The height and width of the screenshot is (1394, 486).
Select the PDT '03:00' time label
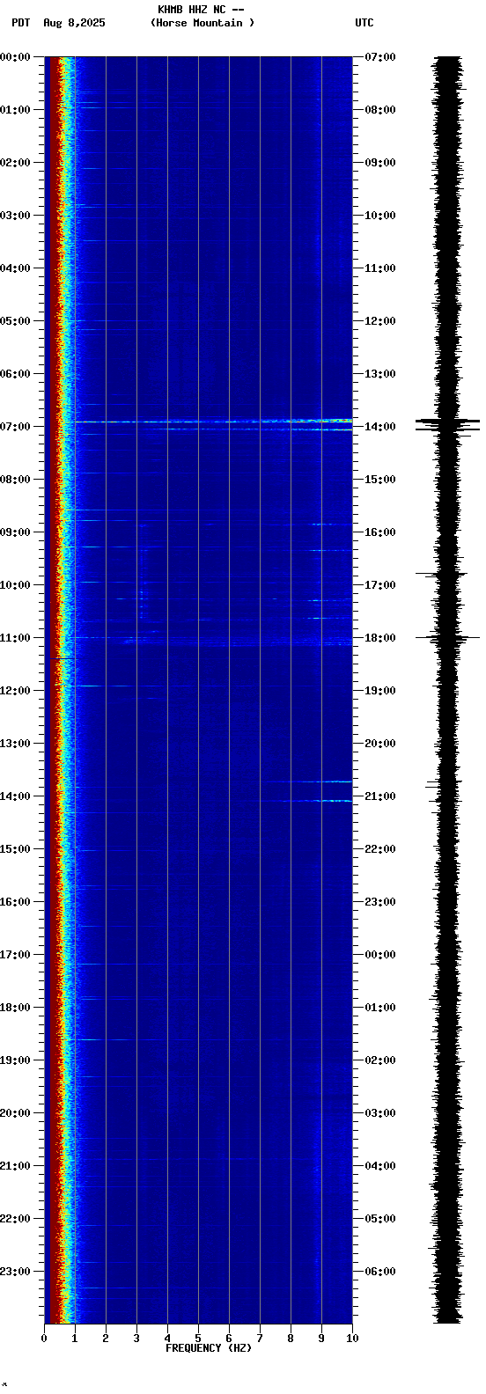(x=15, y=216)
